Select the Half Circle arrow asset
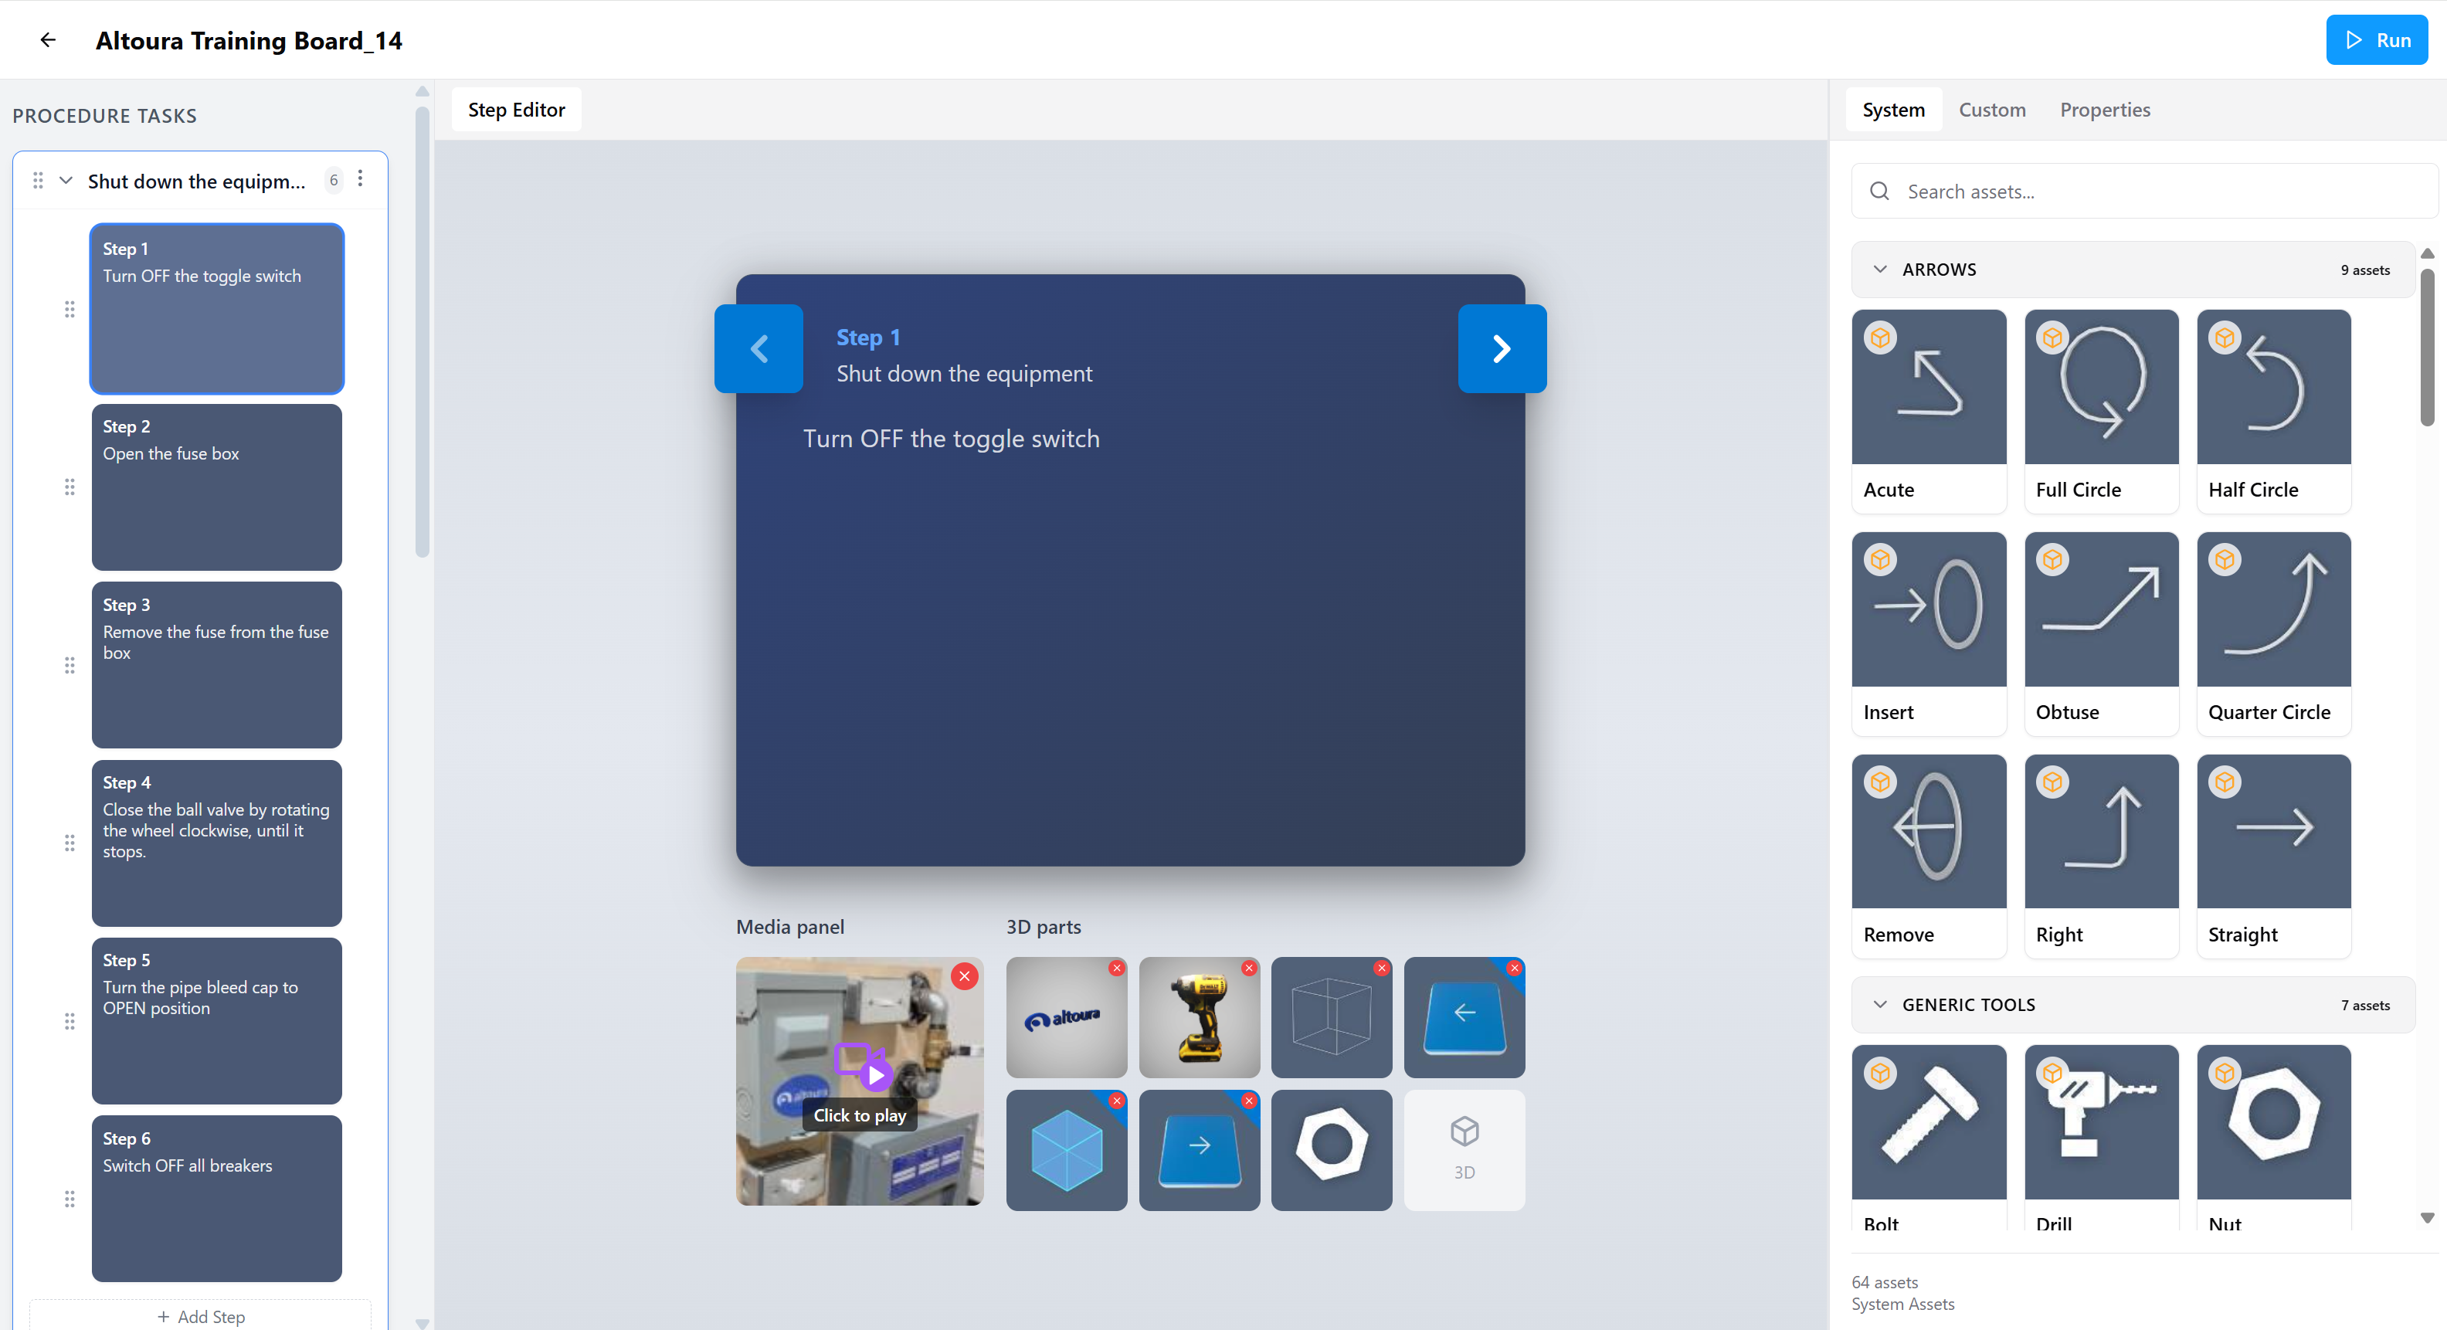The image size is (2447, 1330). [x=2273, y=410]
